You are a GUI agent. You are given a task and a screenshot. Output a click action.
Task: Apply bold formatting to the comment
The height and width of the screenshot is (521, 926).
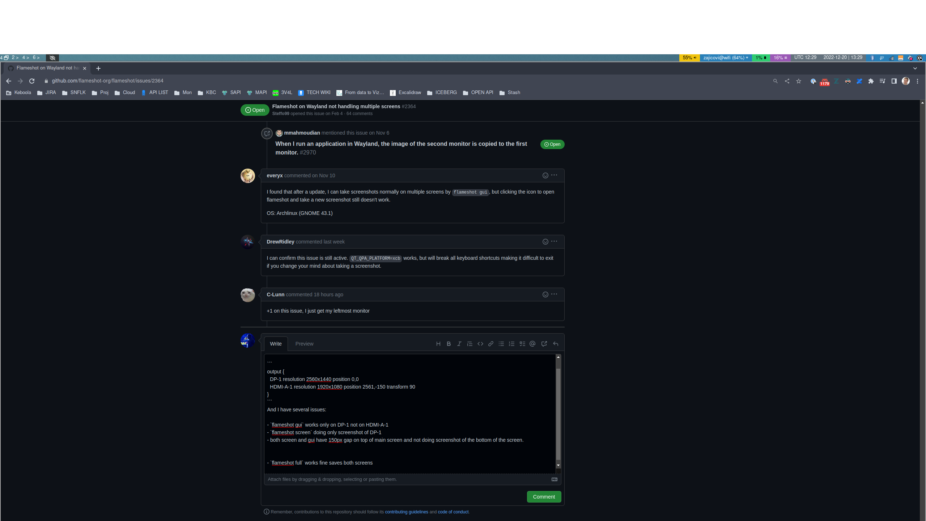449,344
